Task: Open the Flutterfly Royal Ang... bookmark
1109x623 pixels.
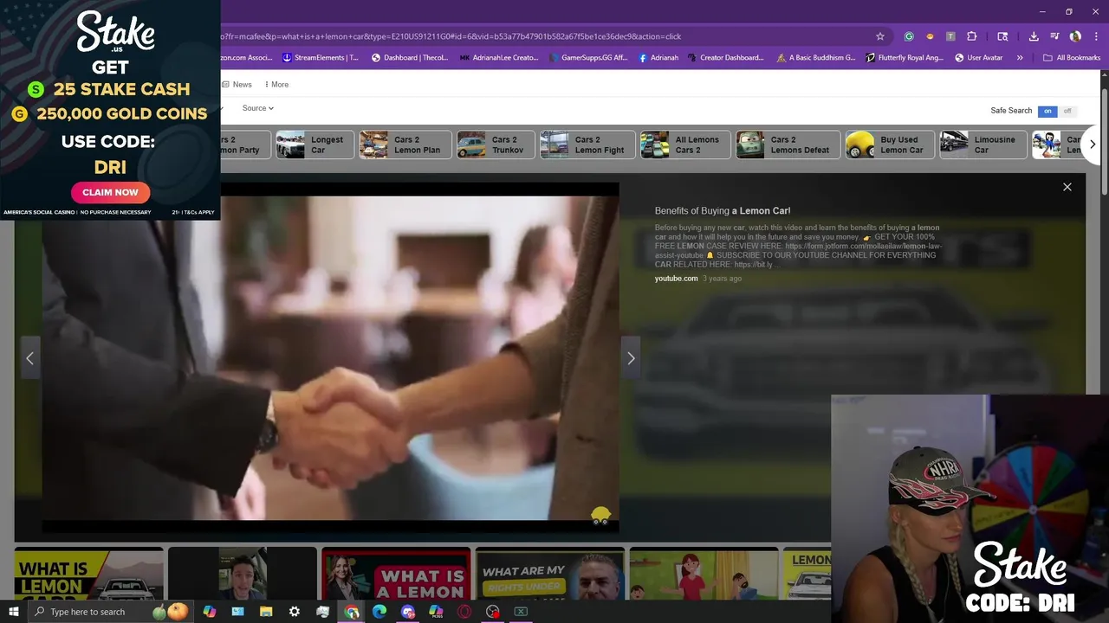Action: click(x=905, y=58)
